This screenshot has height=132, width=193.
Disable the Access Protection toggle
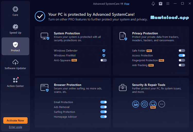182,55
